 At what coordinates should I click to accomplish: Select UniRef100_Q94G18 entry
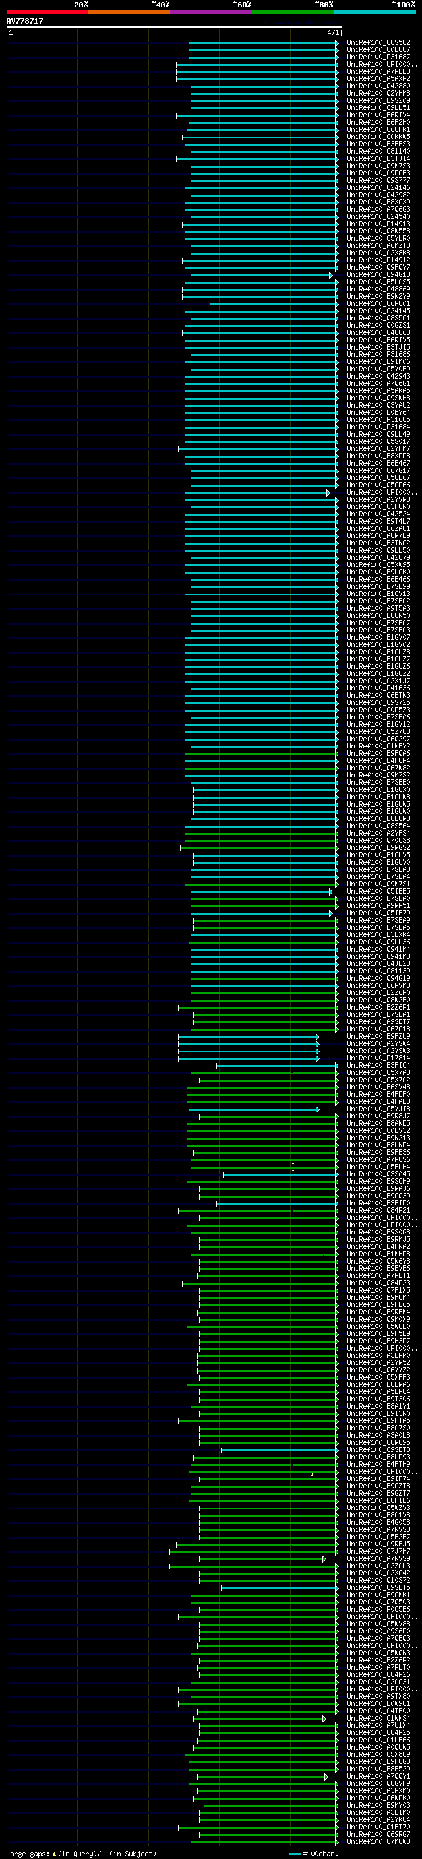click(378, 275)
